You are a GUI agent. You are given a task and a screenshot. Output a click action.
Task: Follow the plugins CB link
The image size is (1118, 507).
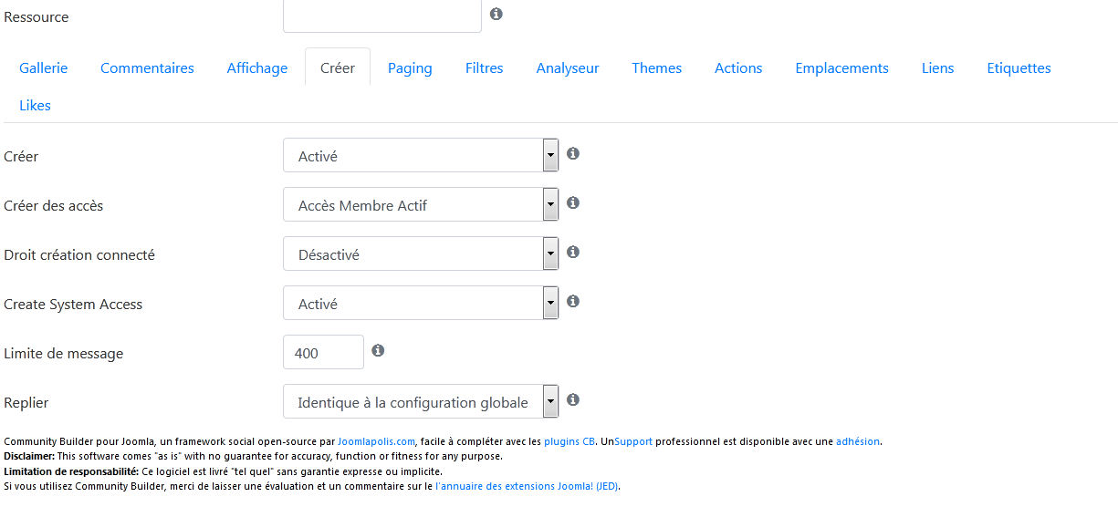click(569, 441)
